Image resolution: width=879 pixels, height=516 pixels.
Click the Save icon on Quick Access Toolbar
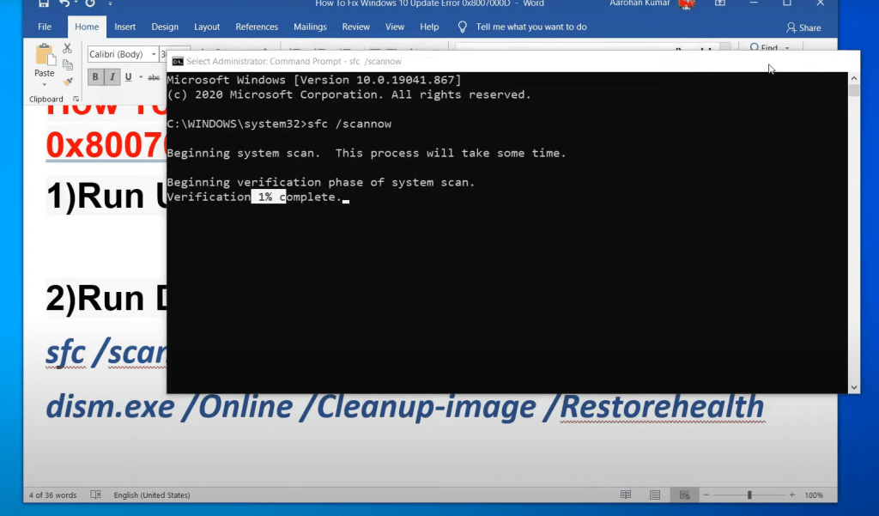pyautogui.click(x=43, y=3)
